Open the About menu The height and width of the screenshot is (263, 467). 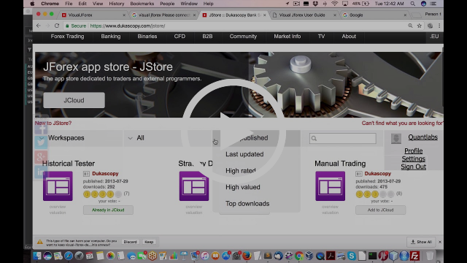point(349,37)
